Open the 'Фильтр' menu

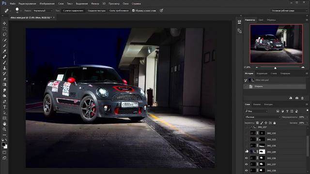(x=95, y=3)
